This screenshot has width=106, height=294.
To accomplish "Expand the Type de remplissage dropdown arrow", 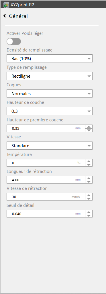I will pos(89,76).
